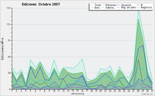Image resolution: width=155 pixels, height=96 pixels.
Task: Click day 5 on the x-axis
Action: click(x=30, y=91)
